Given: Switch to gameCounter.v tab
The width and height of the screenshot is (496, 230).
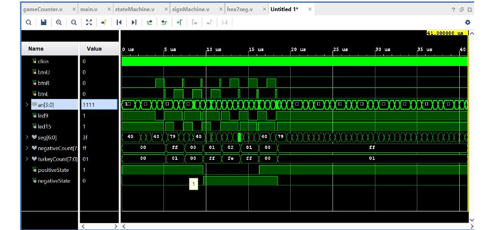Looking at the screenshot, I should click(43, 9).
